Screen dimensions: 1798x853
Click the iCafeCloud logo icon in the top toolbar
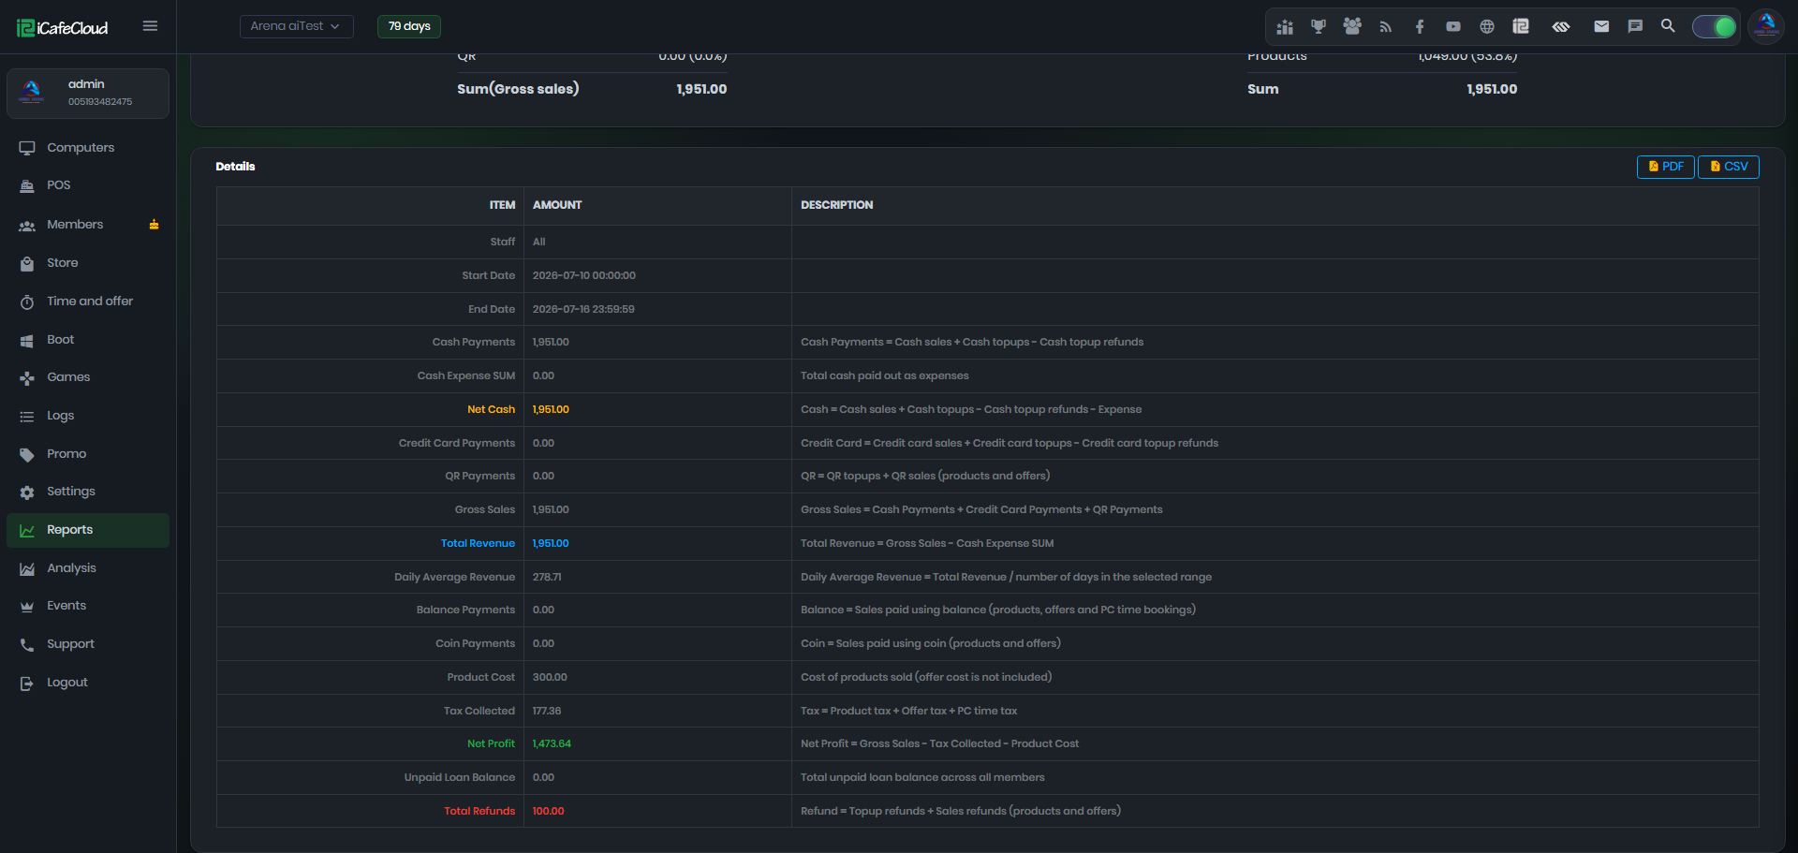[x=1521, y=27]
